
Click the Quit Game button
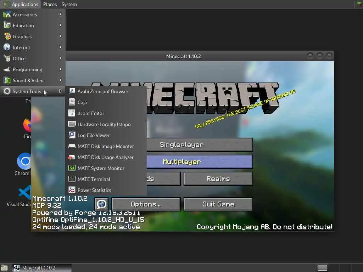(x=218, y=204)
